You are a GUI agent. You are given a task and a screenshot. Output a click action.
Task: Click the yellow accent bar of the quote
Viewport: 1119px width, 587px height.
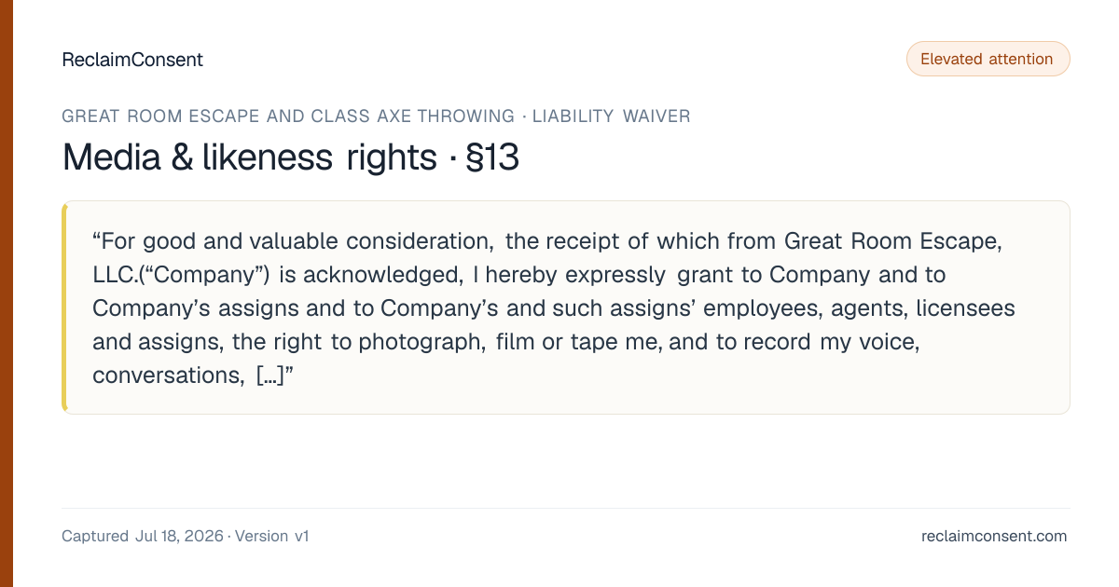(x=64, y=307)
